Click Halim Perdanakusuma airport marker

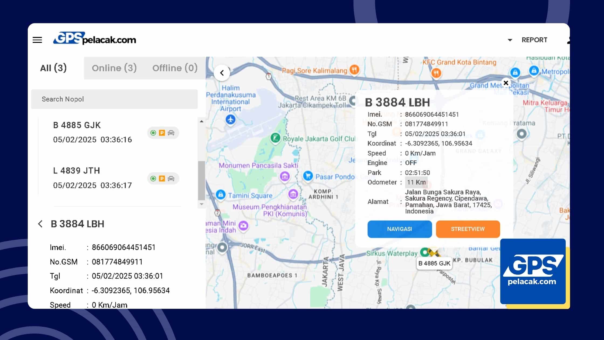[x=230, y=120]
